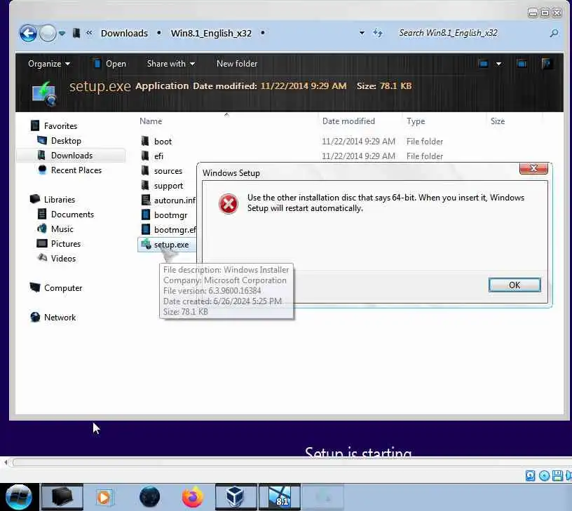Switch to VirtualBox Manager taskbar button
The image size is (572, 511).
point(236,497)
